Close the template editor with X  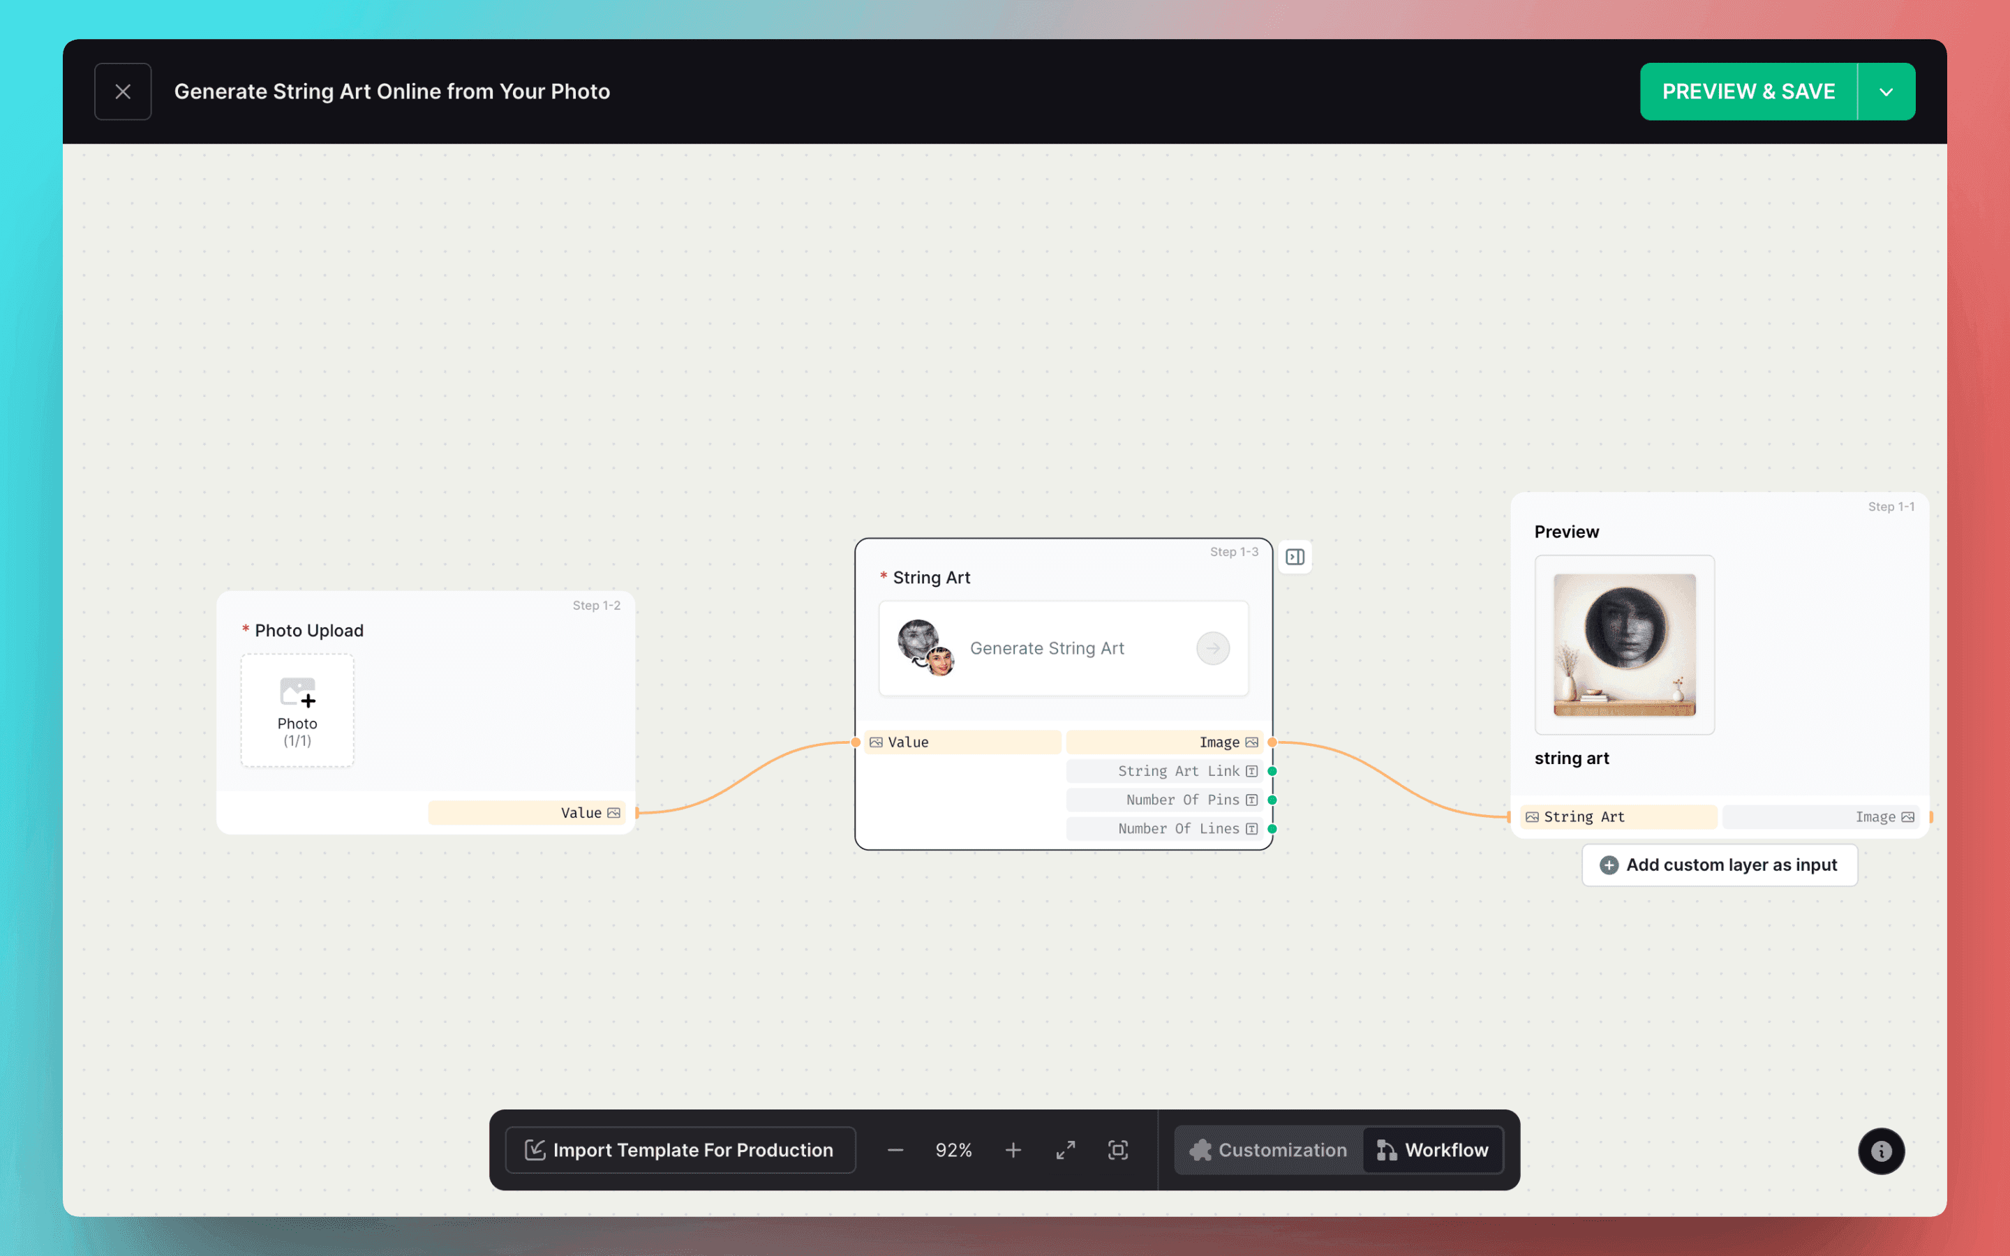tap(123, 91)
